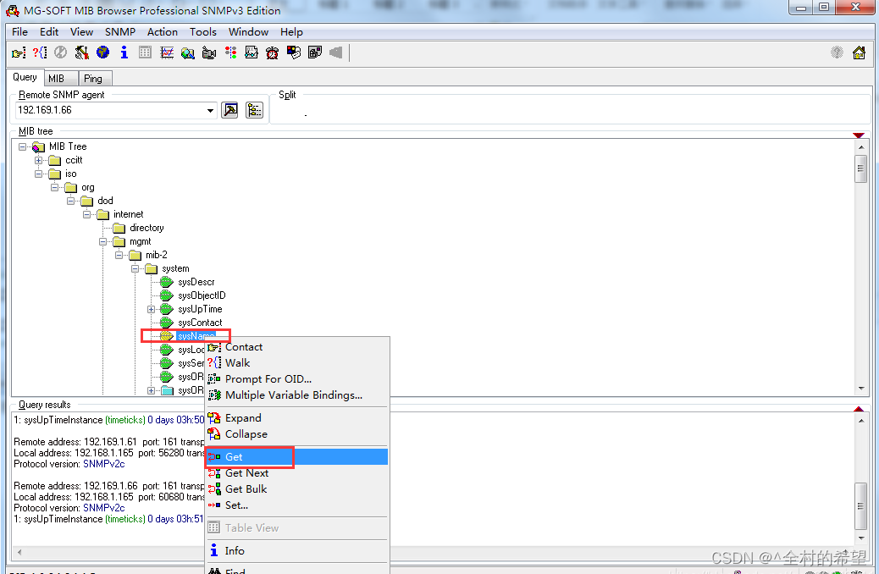Collapse the dod node
This screenshot has width=879, height=574.
pyautogui.click(x=70, y=201)
